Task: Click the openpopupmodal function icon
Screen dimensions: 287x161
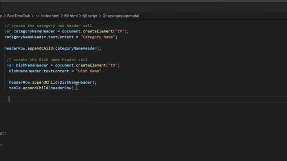Action: tap(104, 16)
